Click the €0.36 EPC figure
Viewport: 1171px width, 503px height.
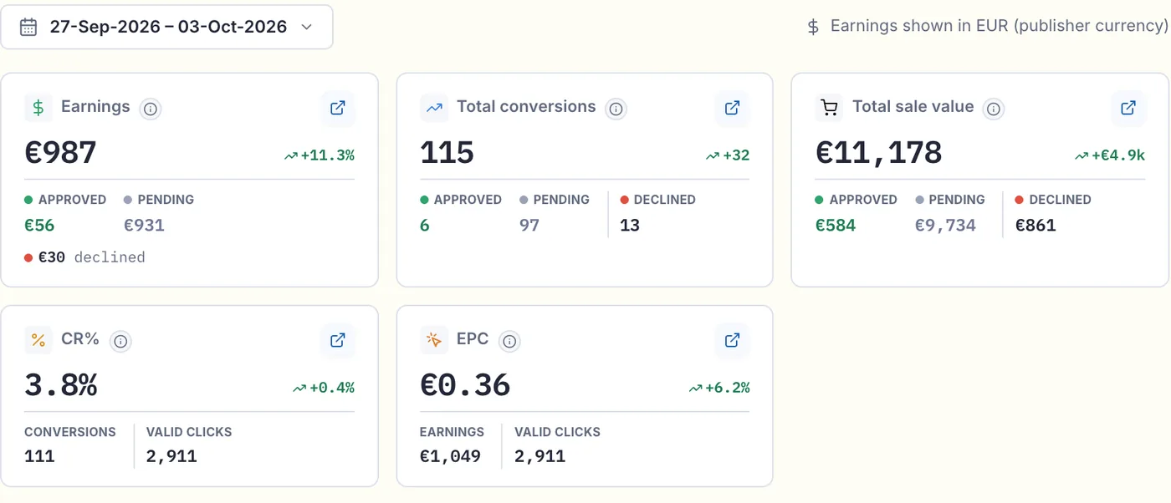click(465, 385)
